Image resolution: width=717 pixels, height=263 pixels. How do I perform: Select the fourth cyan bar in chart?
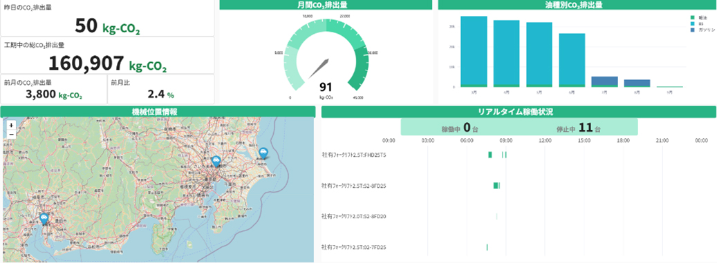pos(572,60)
